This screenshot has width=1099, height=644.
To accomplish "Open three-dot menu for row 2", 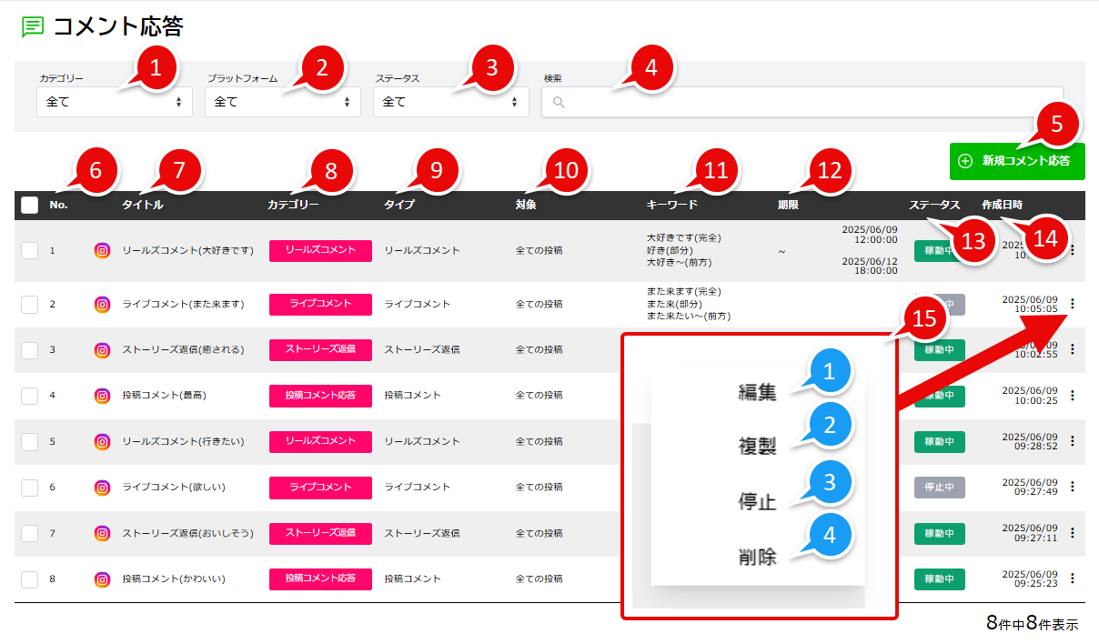I will [x=1073, y=304].
